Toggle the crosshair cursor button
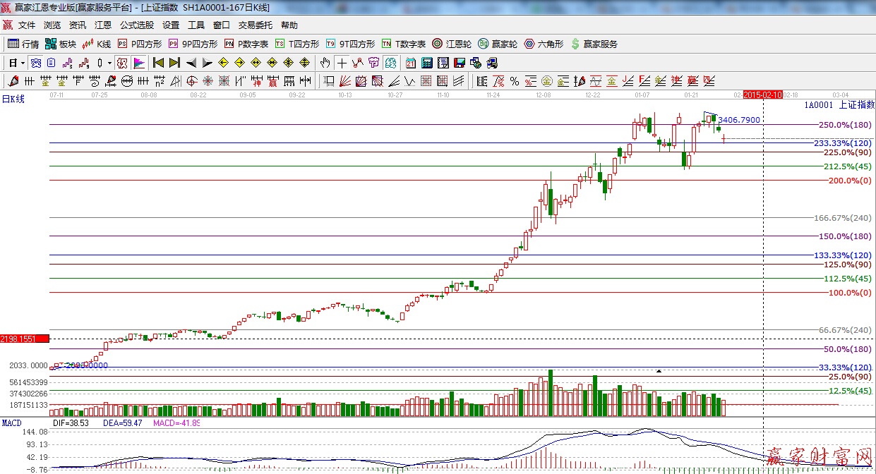876x474 pixels. click(x=342, y=63)
